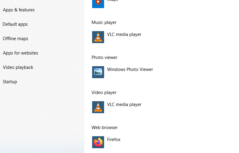Click the Web browser heading
The height and width of the screenshot is (153, 239).
pos(105,128)
